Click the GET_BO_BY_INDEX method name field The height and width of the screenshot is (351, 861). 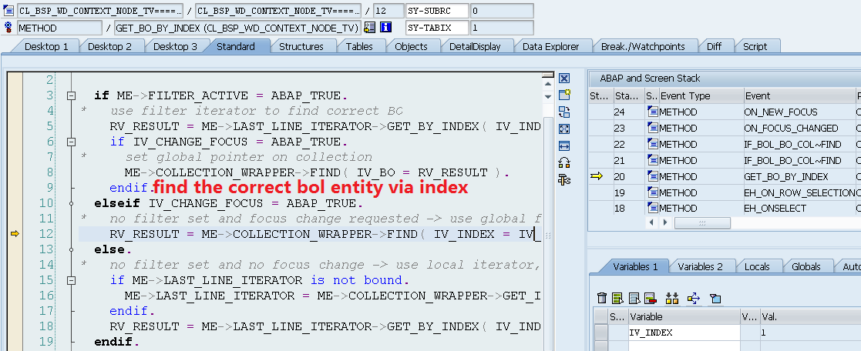pyautogui.click(x=237, y=28)
